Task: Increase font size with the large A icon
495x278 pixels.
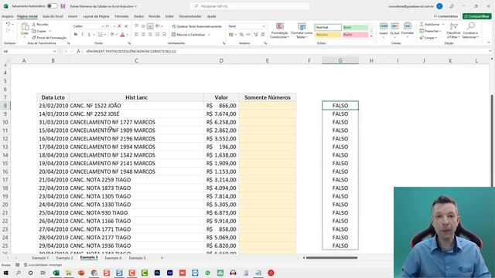Action: click(119, 26)
